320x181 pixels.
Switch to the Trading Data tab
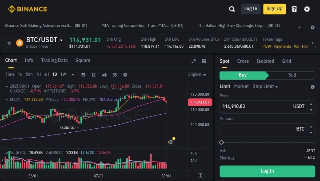point(54,60)
